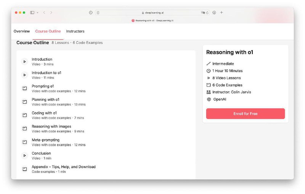The width and height of the screenshot is (305, 194).
Task: Switch to the Overview tab
Action: 22,31
